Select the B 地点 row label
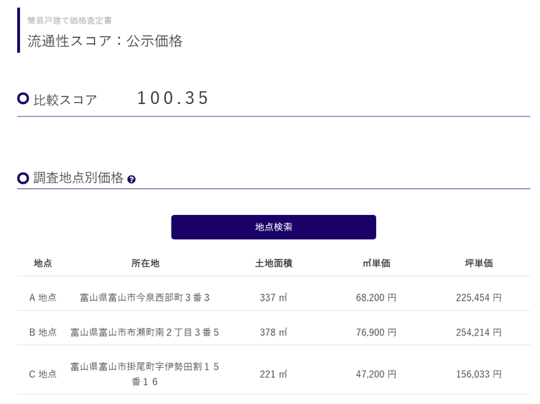 click(x=43, y=332)
